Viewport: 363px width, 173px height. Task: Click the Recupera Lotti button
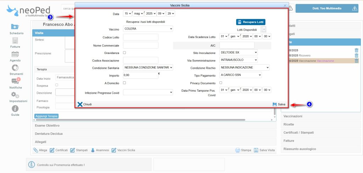point(251,22)
